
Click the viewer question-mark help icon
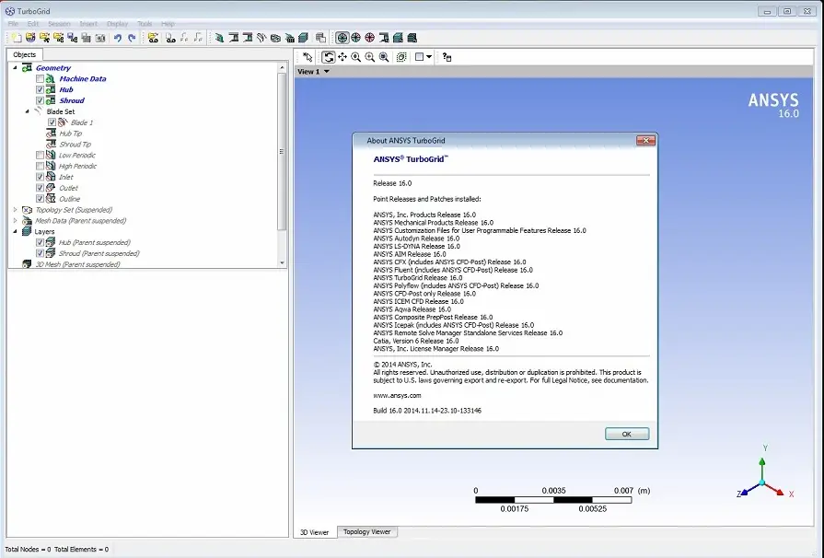coord(447,57)
